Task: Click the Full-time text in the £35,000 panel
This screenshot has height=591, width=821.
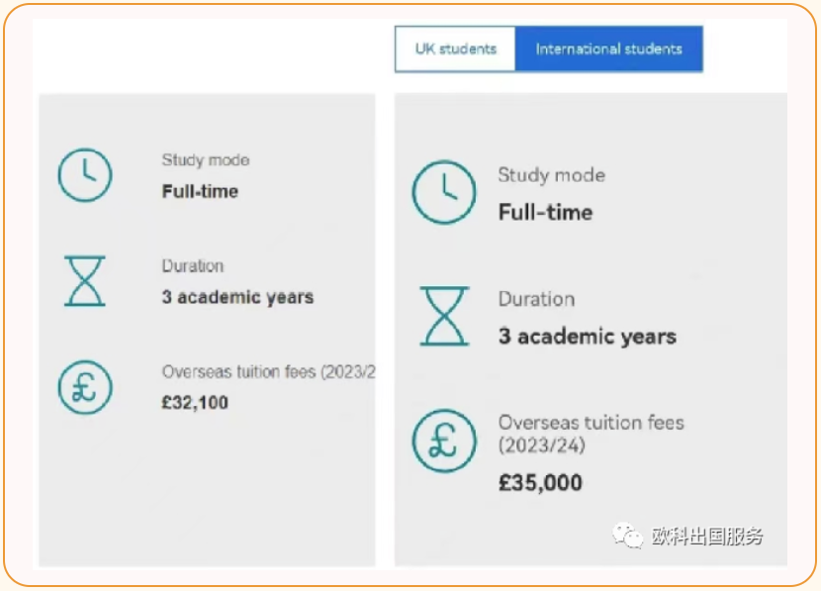Action: tap(545, 212)
